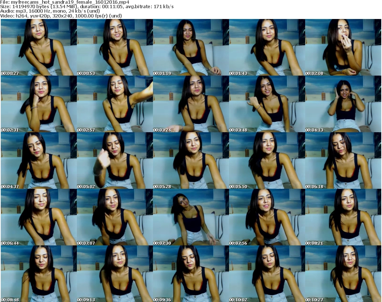Open the frame at 00:04:13
This screenshot has height=302, width=382.
[x=343, y=104]
